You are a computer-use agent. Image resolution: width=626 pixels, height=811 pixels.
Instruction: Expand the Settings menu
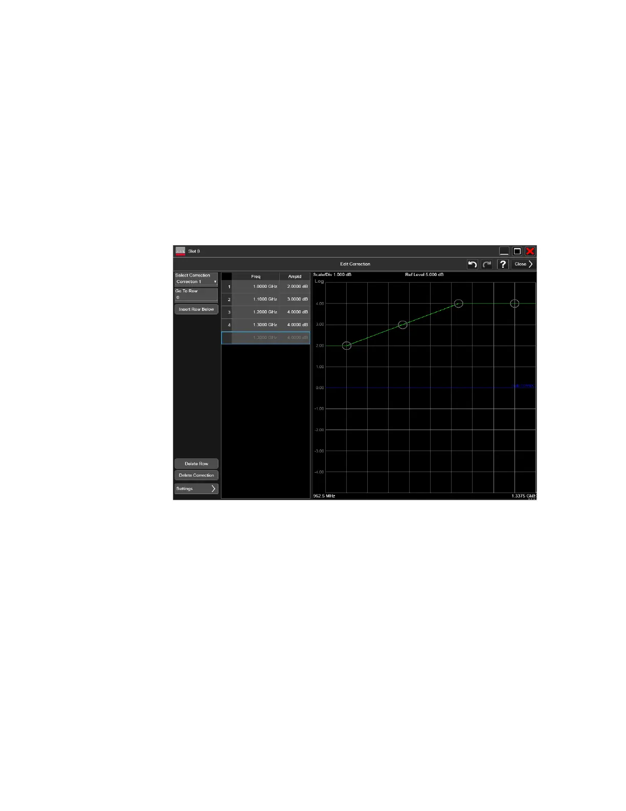(x=196, y=489)
